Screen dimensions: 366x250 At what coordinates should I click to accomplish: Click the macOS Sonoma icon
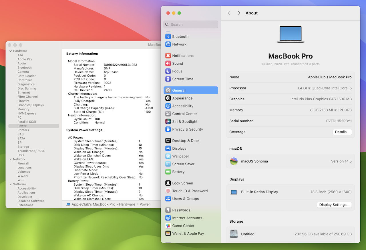234,161
